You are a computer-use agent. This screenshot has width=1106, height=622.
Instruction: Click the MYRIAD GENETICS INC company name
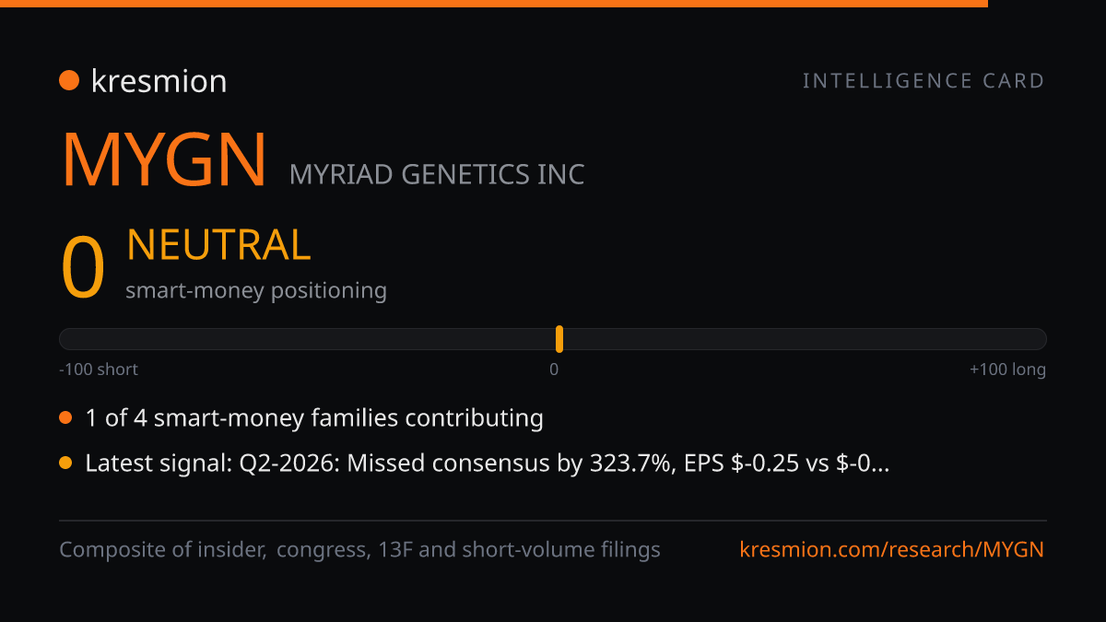tap(437, 174)
